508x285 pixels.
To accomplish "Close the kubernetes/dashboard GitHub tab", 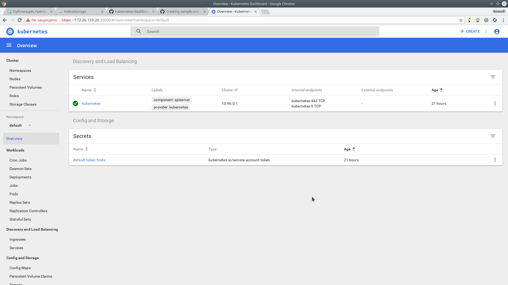I will pos(153,12).
